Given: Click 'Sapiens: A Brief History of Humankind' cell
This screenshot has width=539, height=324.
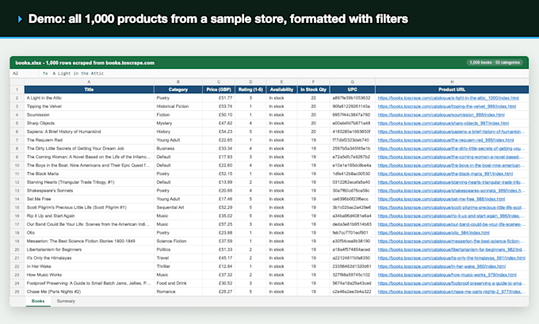Looking at the screenshot, I should 89,132.
